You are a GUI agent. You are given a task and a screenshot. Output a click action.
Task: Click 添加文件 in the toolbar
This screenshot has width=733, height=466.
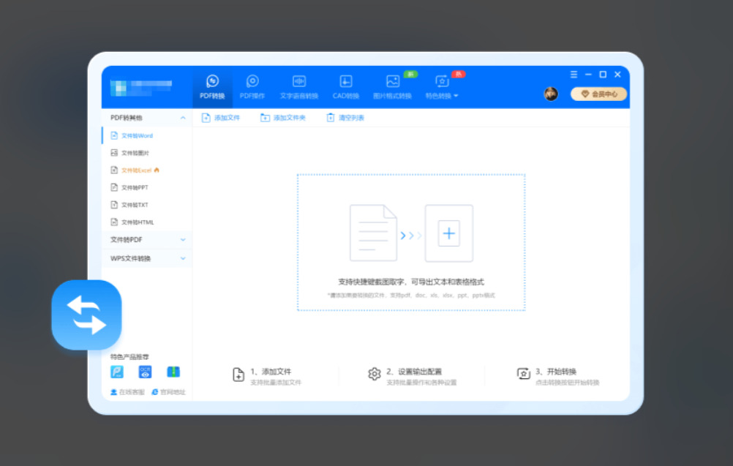point(221,118)
